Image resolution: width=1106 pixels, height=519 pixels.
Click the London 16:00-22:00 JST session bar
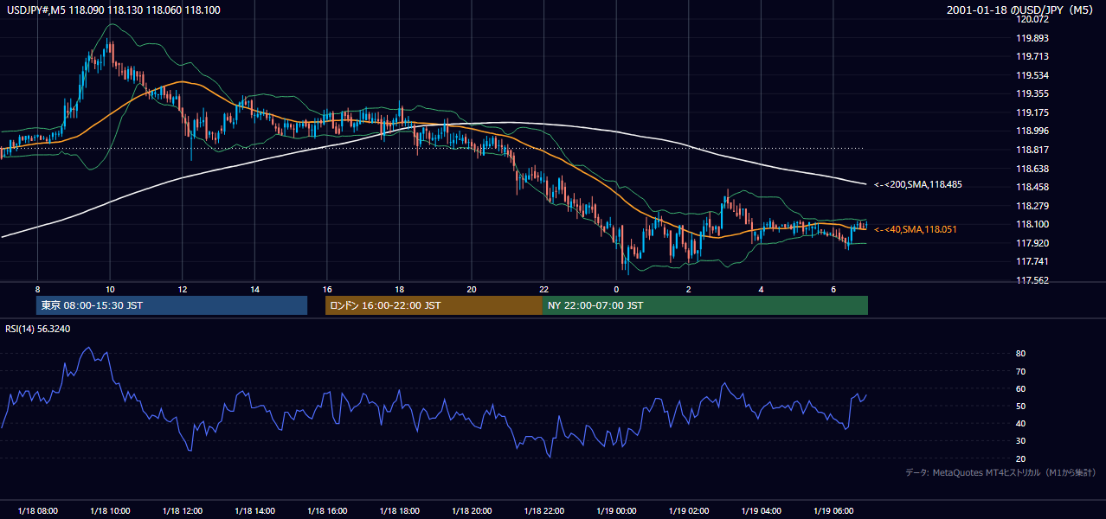[434, 305]
